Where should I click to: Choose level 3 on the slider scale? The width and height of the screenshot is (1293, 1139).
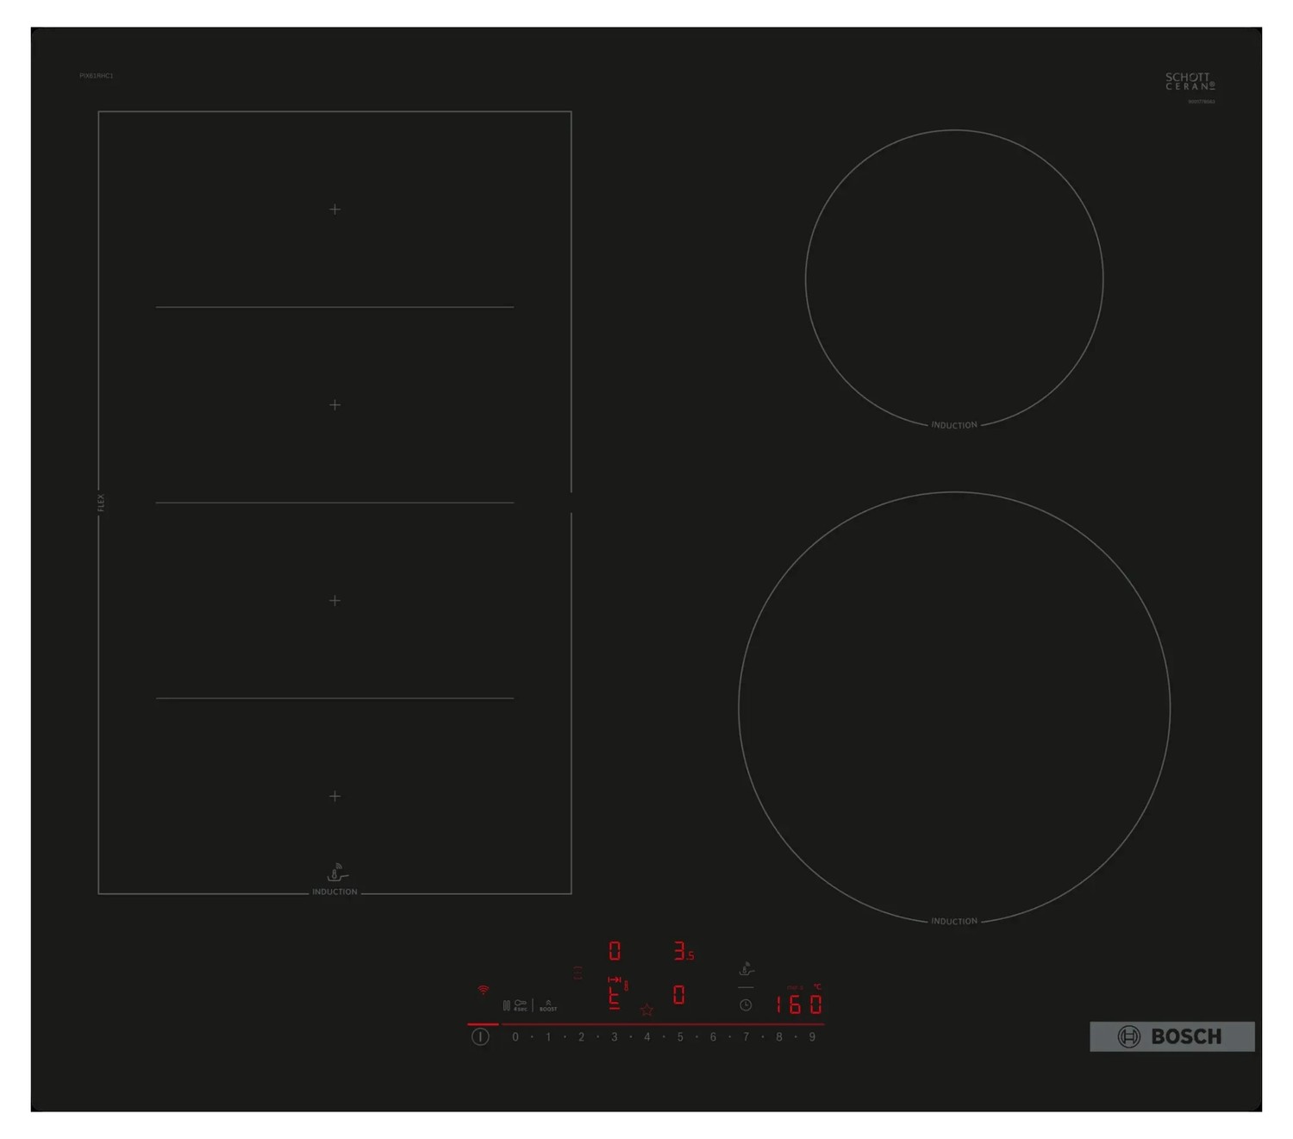click(615, 1037)
